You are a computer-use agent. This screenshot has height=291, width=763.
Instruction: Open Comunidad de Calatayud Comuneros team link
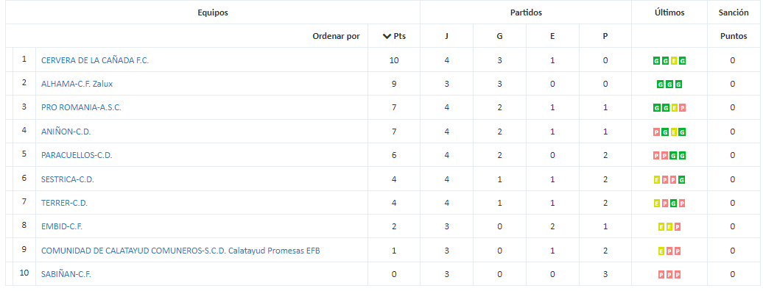point(180,251)
